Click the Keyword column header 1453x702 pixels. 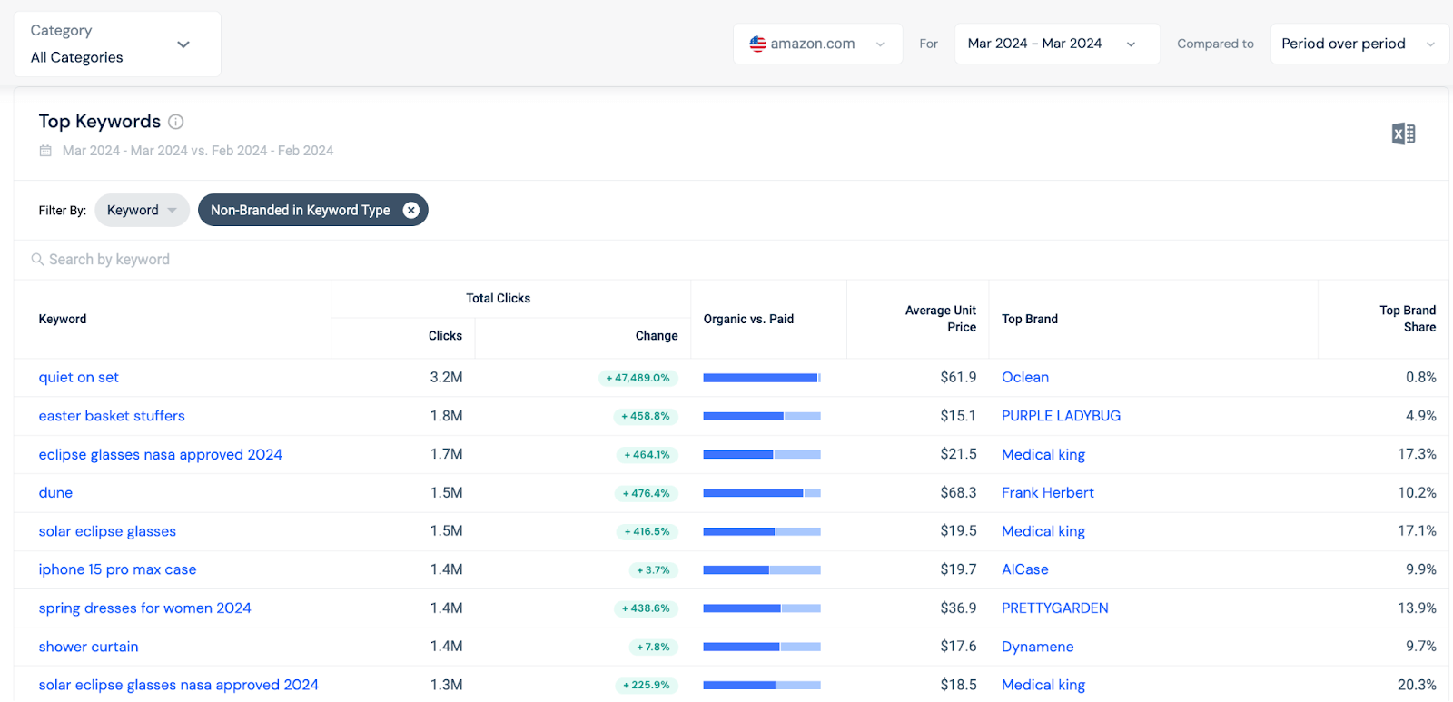63,319
